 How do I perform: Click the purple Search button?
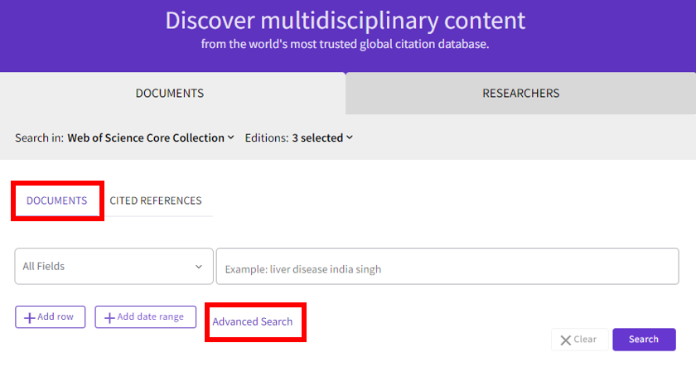[644, 340]
